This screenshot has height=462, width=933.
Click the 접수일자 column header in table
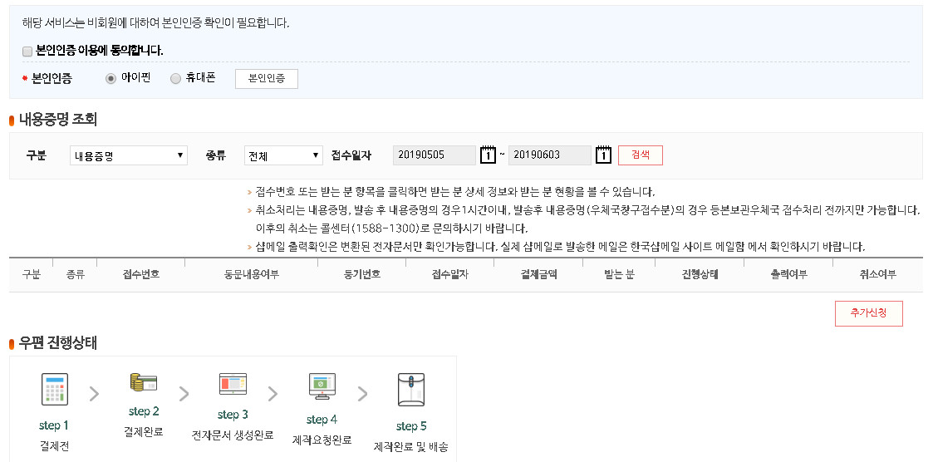[449, 274]
